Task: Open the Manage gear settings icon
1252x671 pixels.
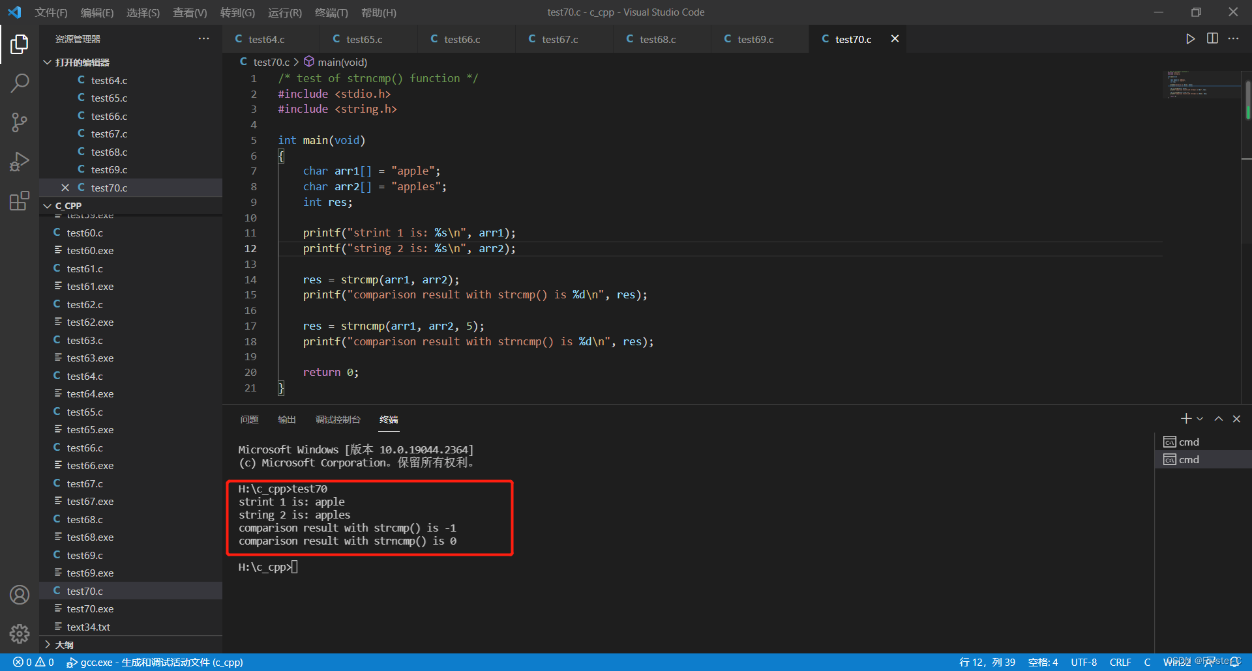Action: pyautogui.click(x=20, y=633)
